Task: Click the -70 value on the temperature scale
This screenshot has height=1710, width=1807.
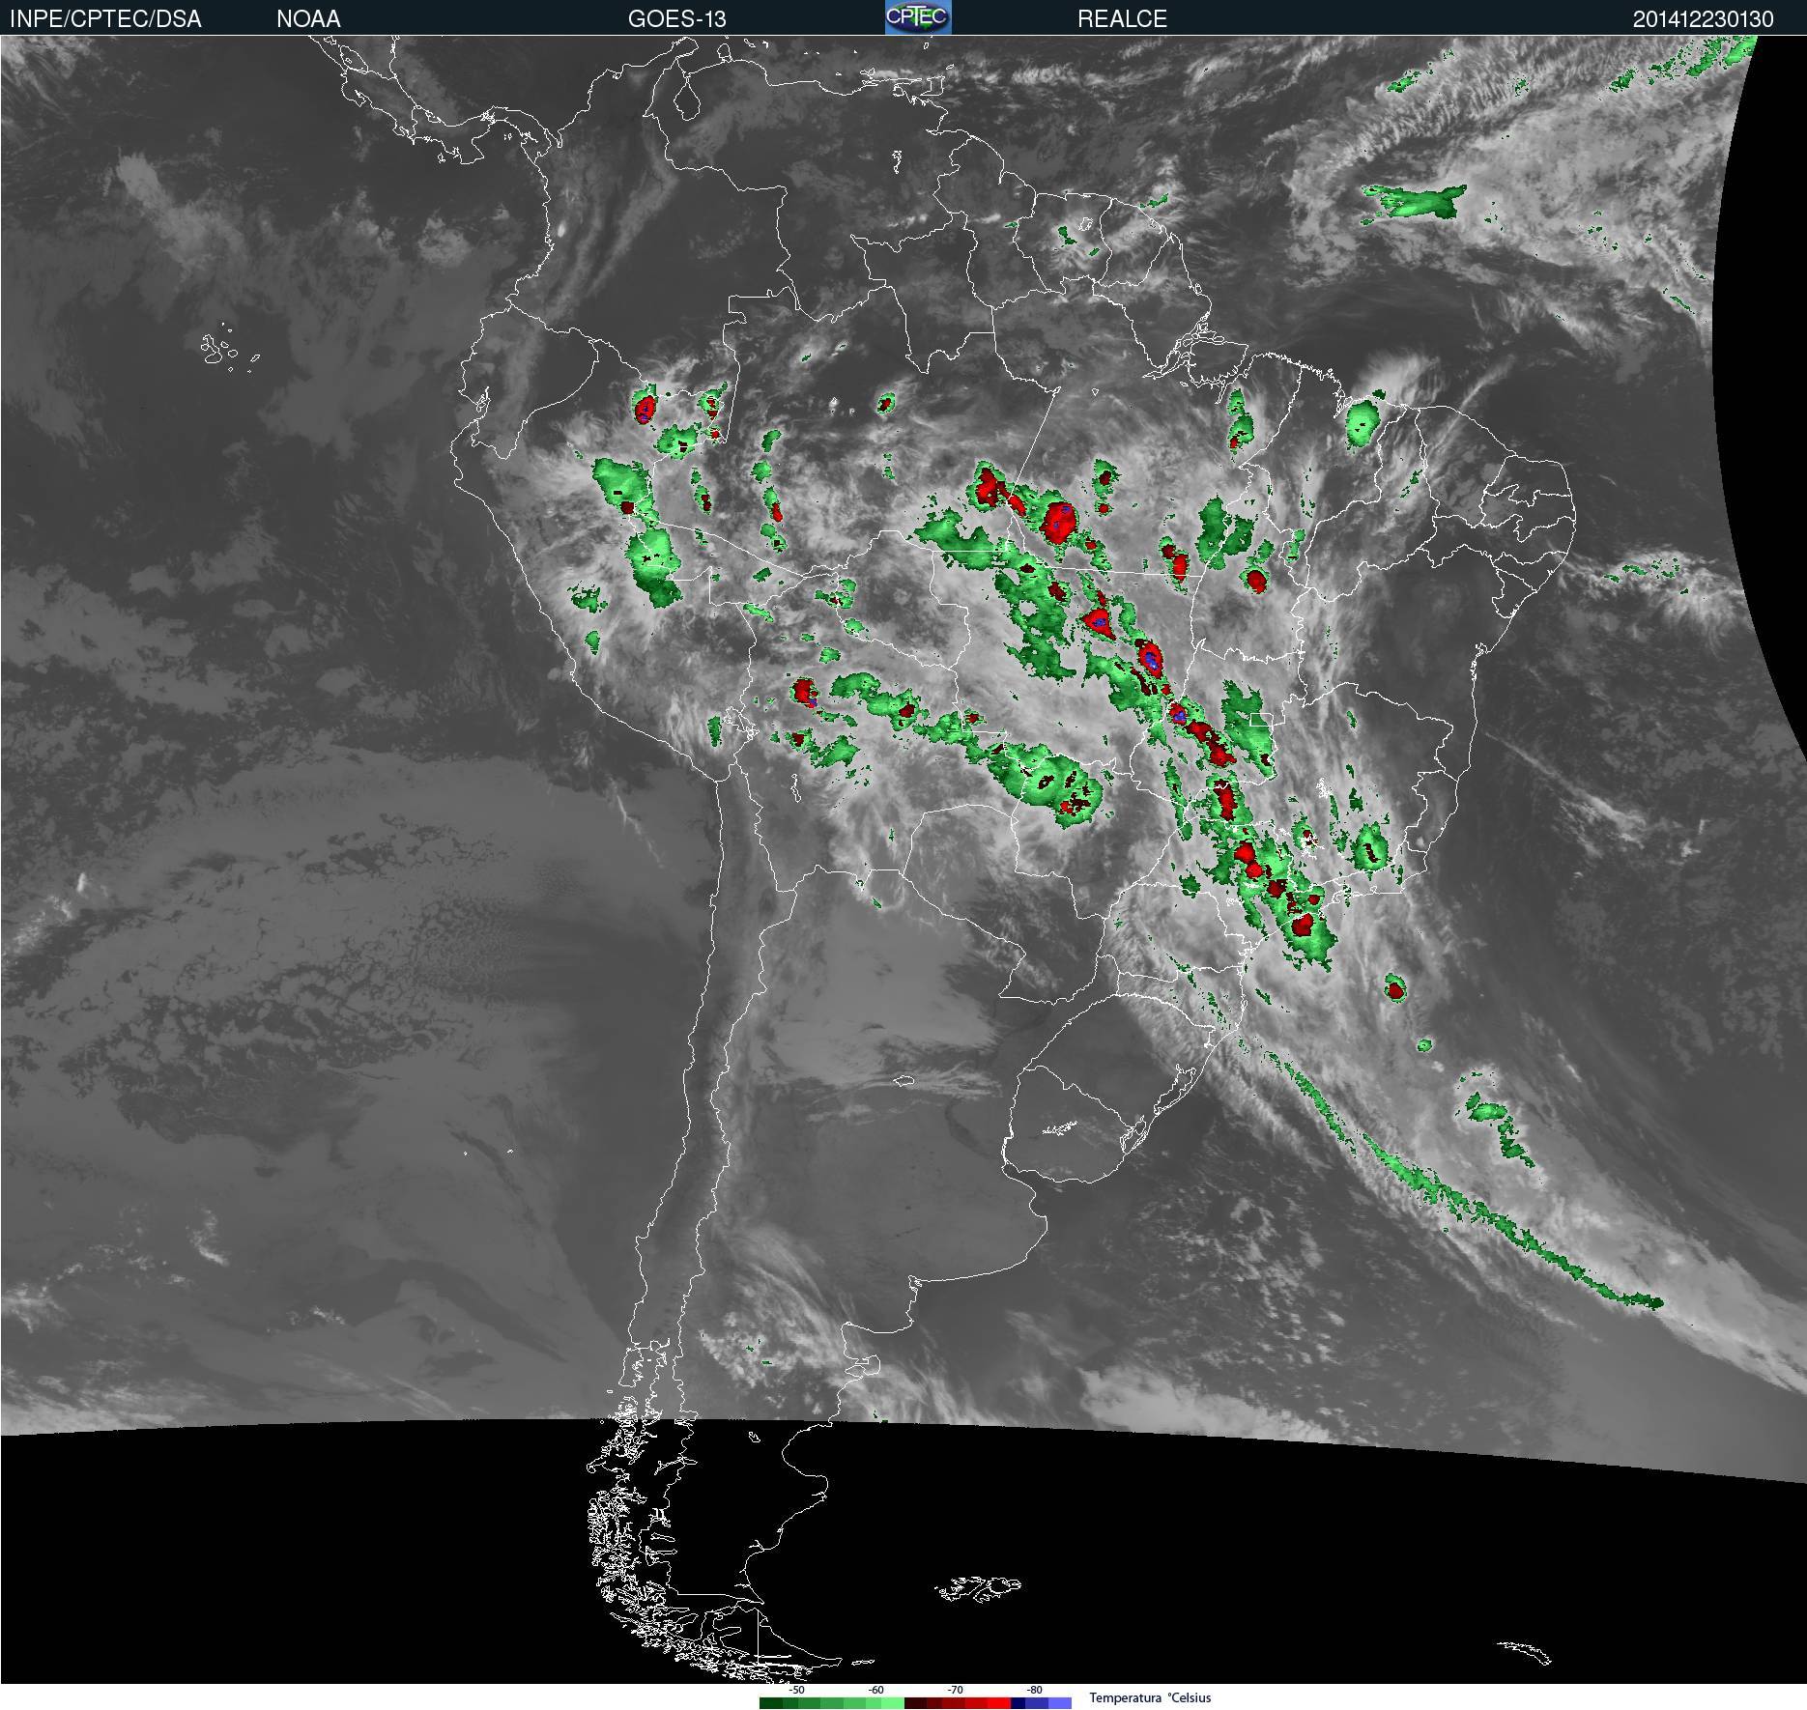Action: [x=956, y=1690]
